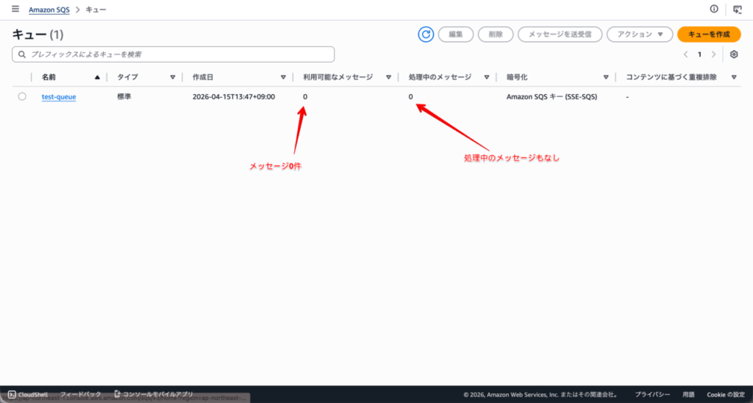The width and height of the screenshot is (753, 403).
Task: Open Cookie の設定 footer link
Action: 726,394
